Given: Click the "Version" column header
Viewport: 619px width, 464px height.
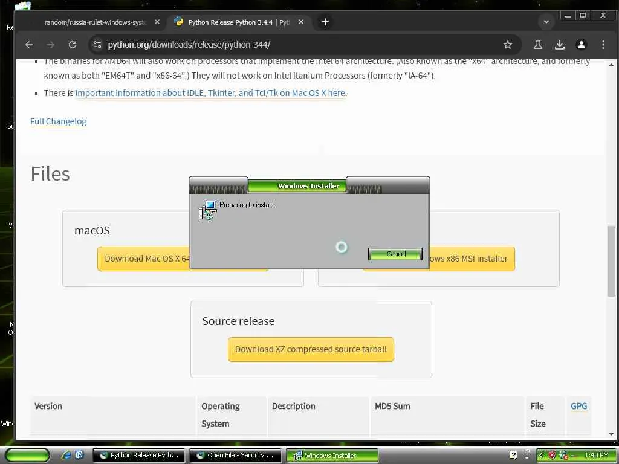Looking at the screenshot, I should pyautogui.click(x=48, y=406).
